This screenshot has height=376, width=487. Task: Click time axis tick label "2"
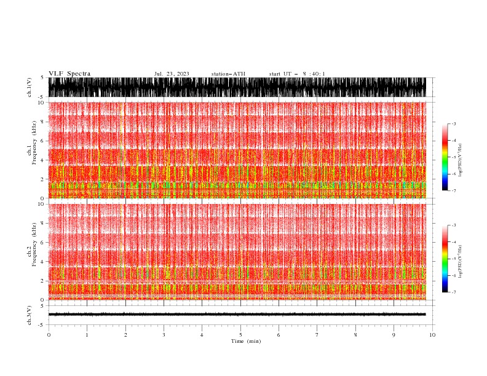click(125, 335)
